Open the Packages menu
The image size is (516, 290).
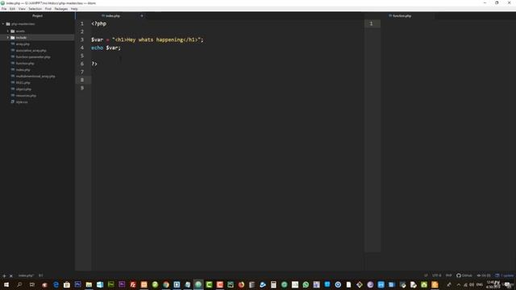click(61, 9)
